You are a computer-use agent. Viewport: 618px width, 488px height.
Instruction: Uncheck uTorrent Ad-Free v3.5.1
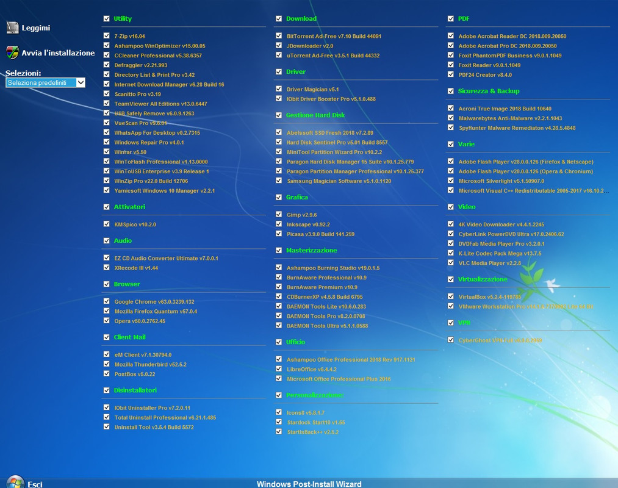279,55
